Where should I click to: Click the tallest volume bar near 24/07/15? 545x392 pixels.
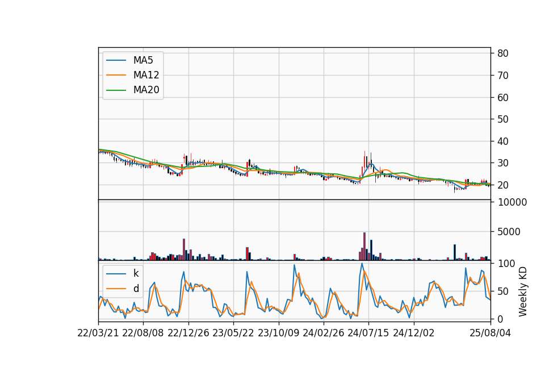pos(364,246)
